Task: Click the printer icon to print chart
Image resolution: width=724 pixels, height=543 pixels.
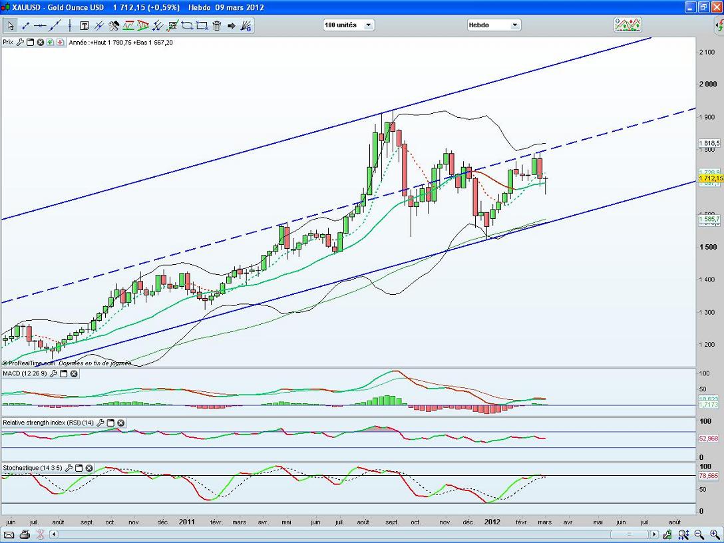Action: (x=25, y=534)
